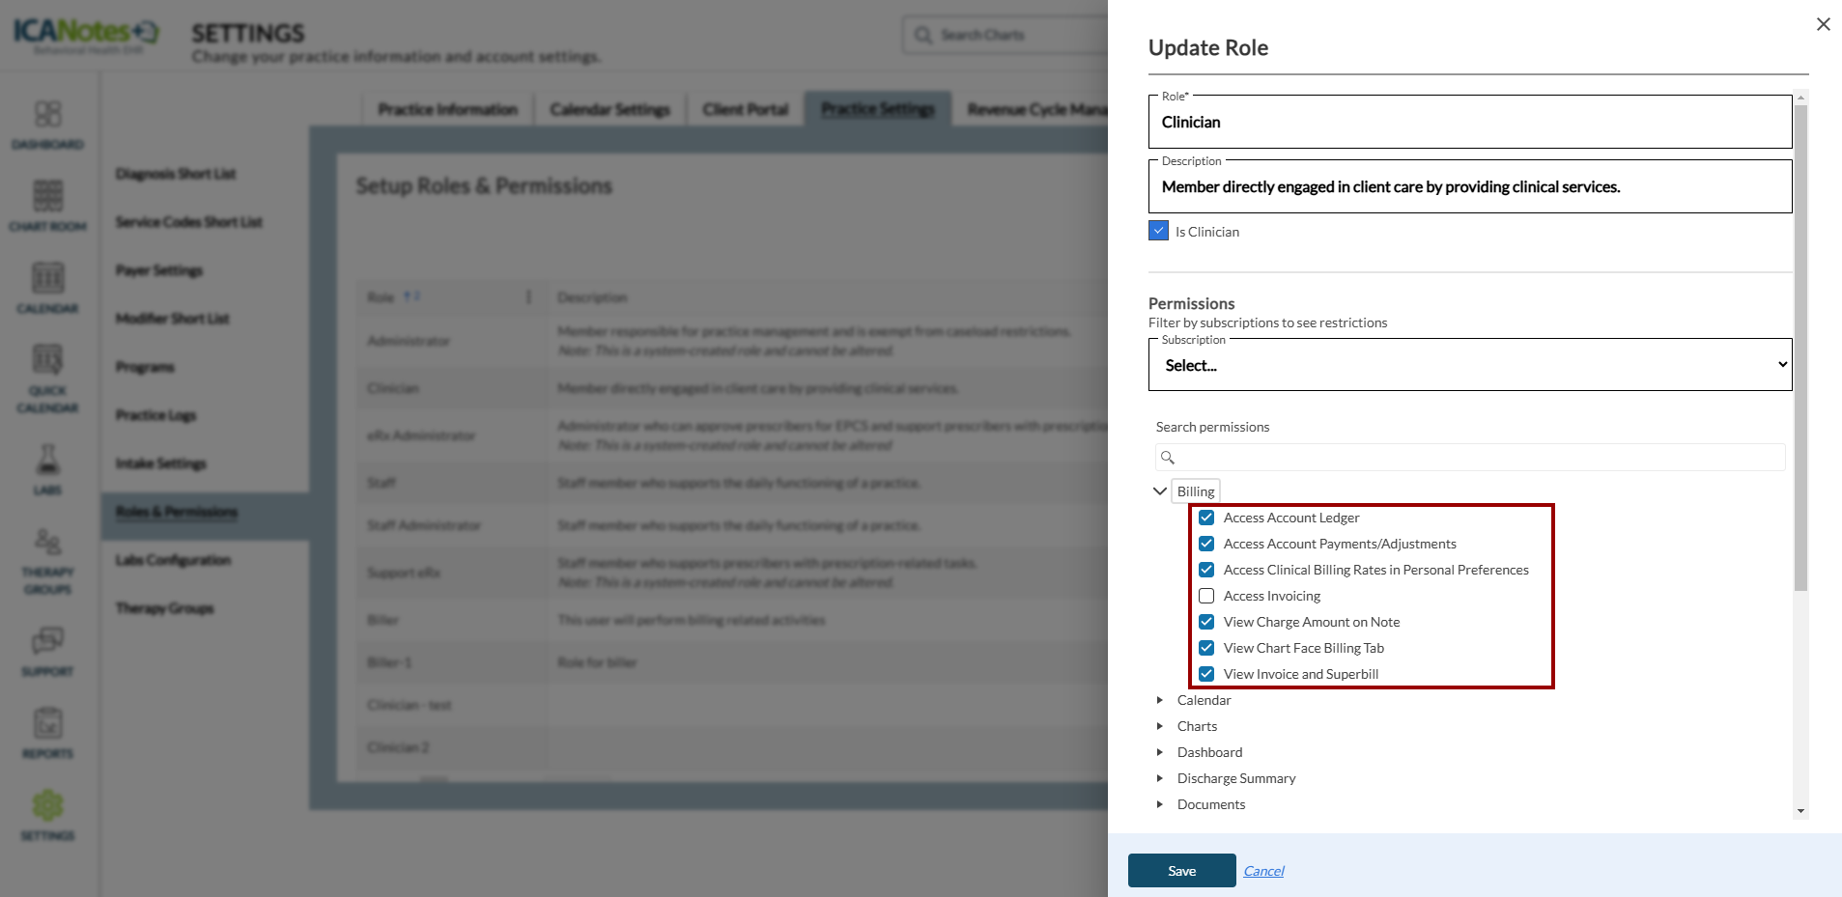
Task: Toggle View Chart Face Billing Tab
Action: coord(1206,648)
